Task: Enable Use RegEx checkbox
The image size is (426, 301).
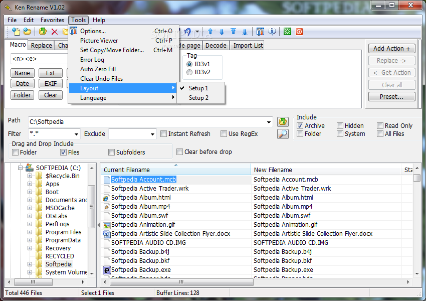Action: [224, 134]
